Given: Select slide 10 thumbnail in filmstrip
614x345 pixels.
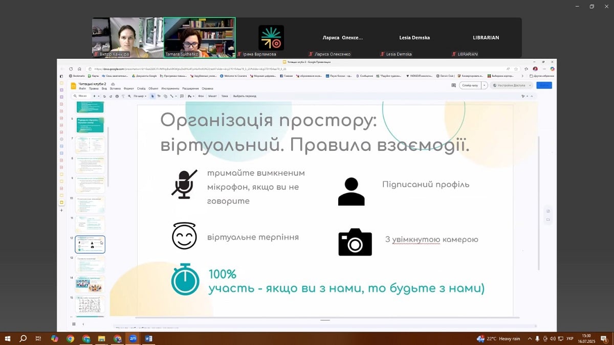Looking at the screenshot, I should [90, 204].
